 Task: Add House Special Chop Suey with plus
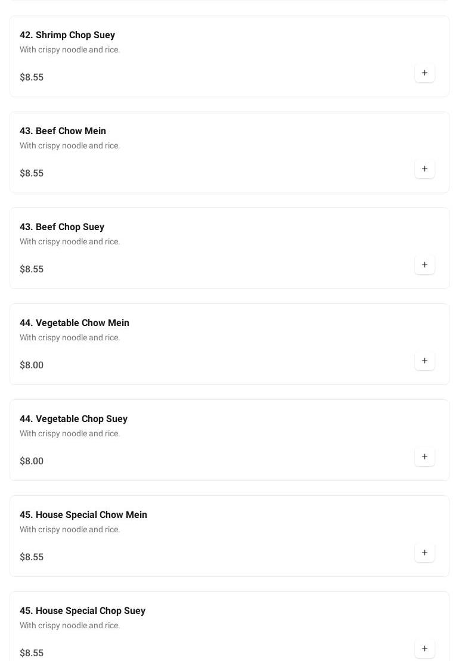pos(424,648)
